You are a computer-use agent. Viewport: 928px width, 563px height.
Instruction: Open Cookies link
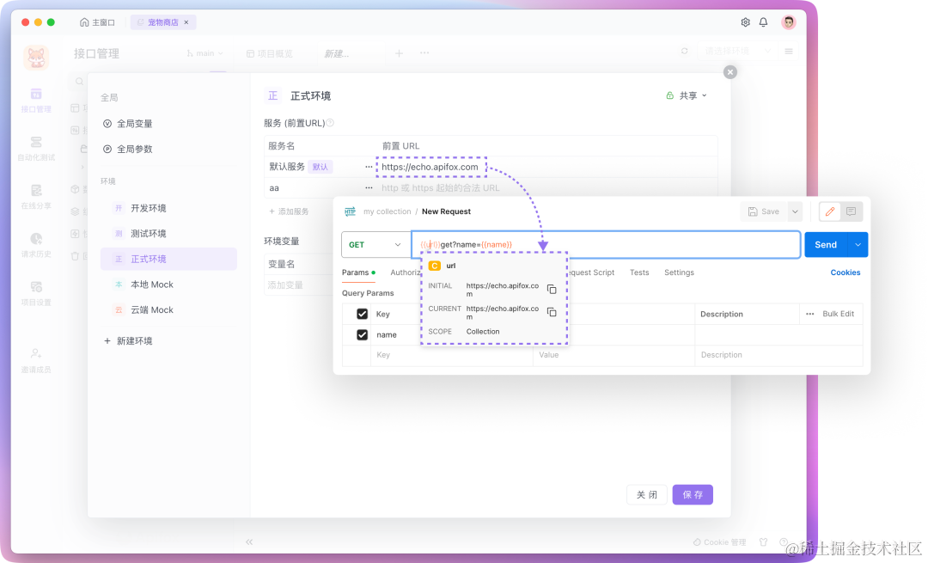(846, 272)
